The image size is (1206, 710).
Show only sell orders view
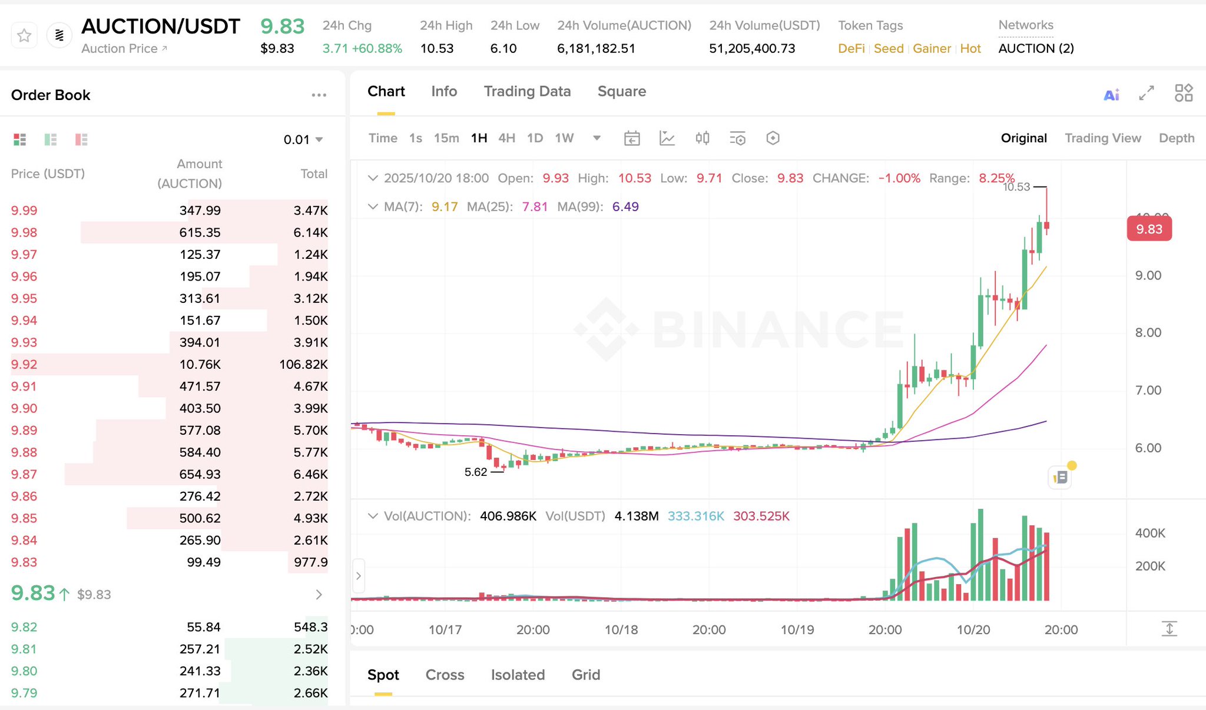(81, 139)
